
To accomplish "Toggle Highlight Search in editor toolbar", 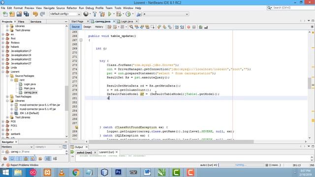I will (x=147, y=27).
